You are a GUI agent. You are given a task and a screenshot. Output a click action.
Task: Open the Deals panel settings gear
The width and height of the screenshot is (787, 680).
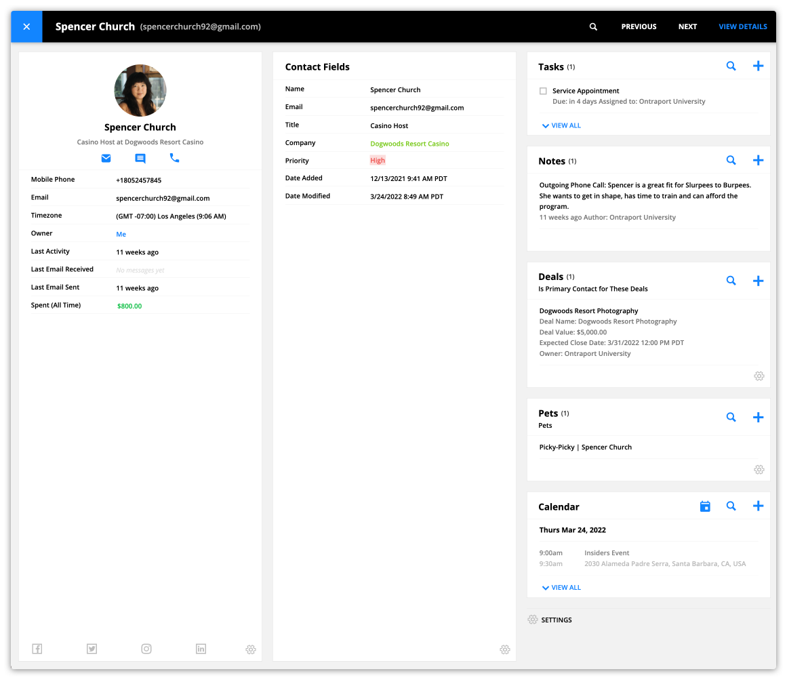pos(759,376)
